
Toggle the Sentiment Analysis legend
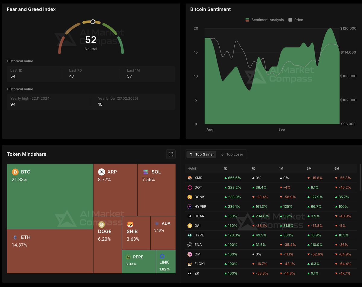point(265,20)
